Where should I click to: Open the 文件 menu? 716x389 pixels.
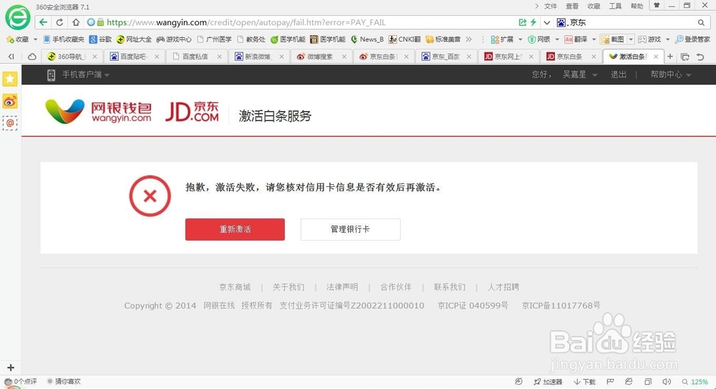coord(551,6)
